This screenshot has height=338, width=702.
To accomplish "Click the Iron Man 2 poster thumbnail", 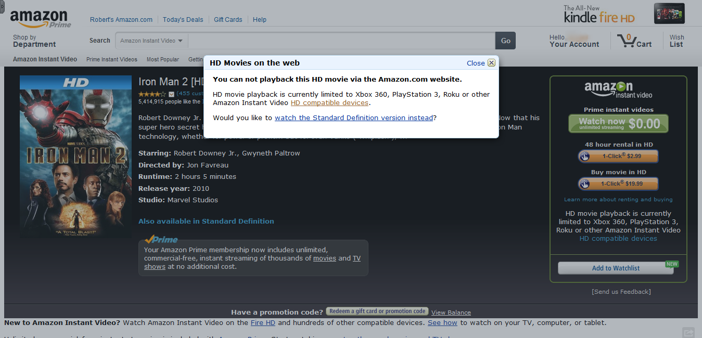I will 75,157.
